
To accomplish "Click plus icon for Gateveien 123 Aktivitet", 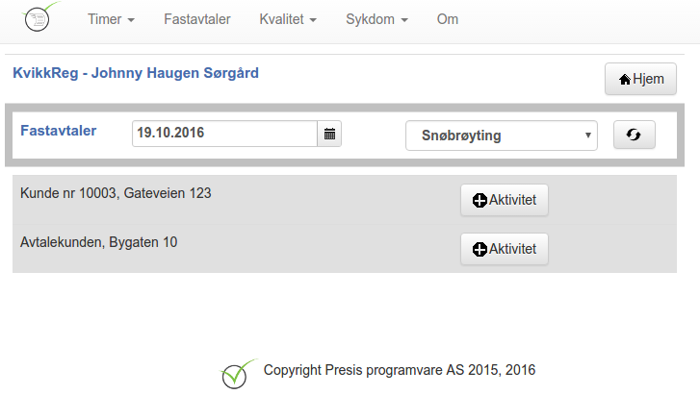I will [x=480, y=200].
